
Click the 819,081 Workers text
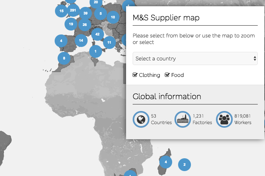click(243, 119)
